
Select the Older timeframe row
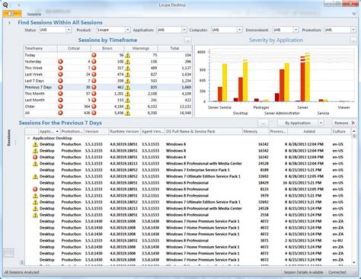[x=108, y=107]
